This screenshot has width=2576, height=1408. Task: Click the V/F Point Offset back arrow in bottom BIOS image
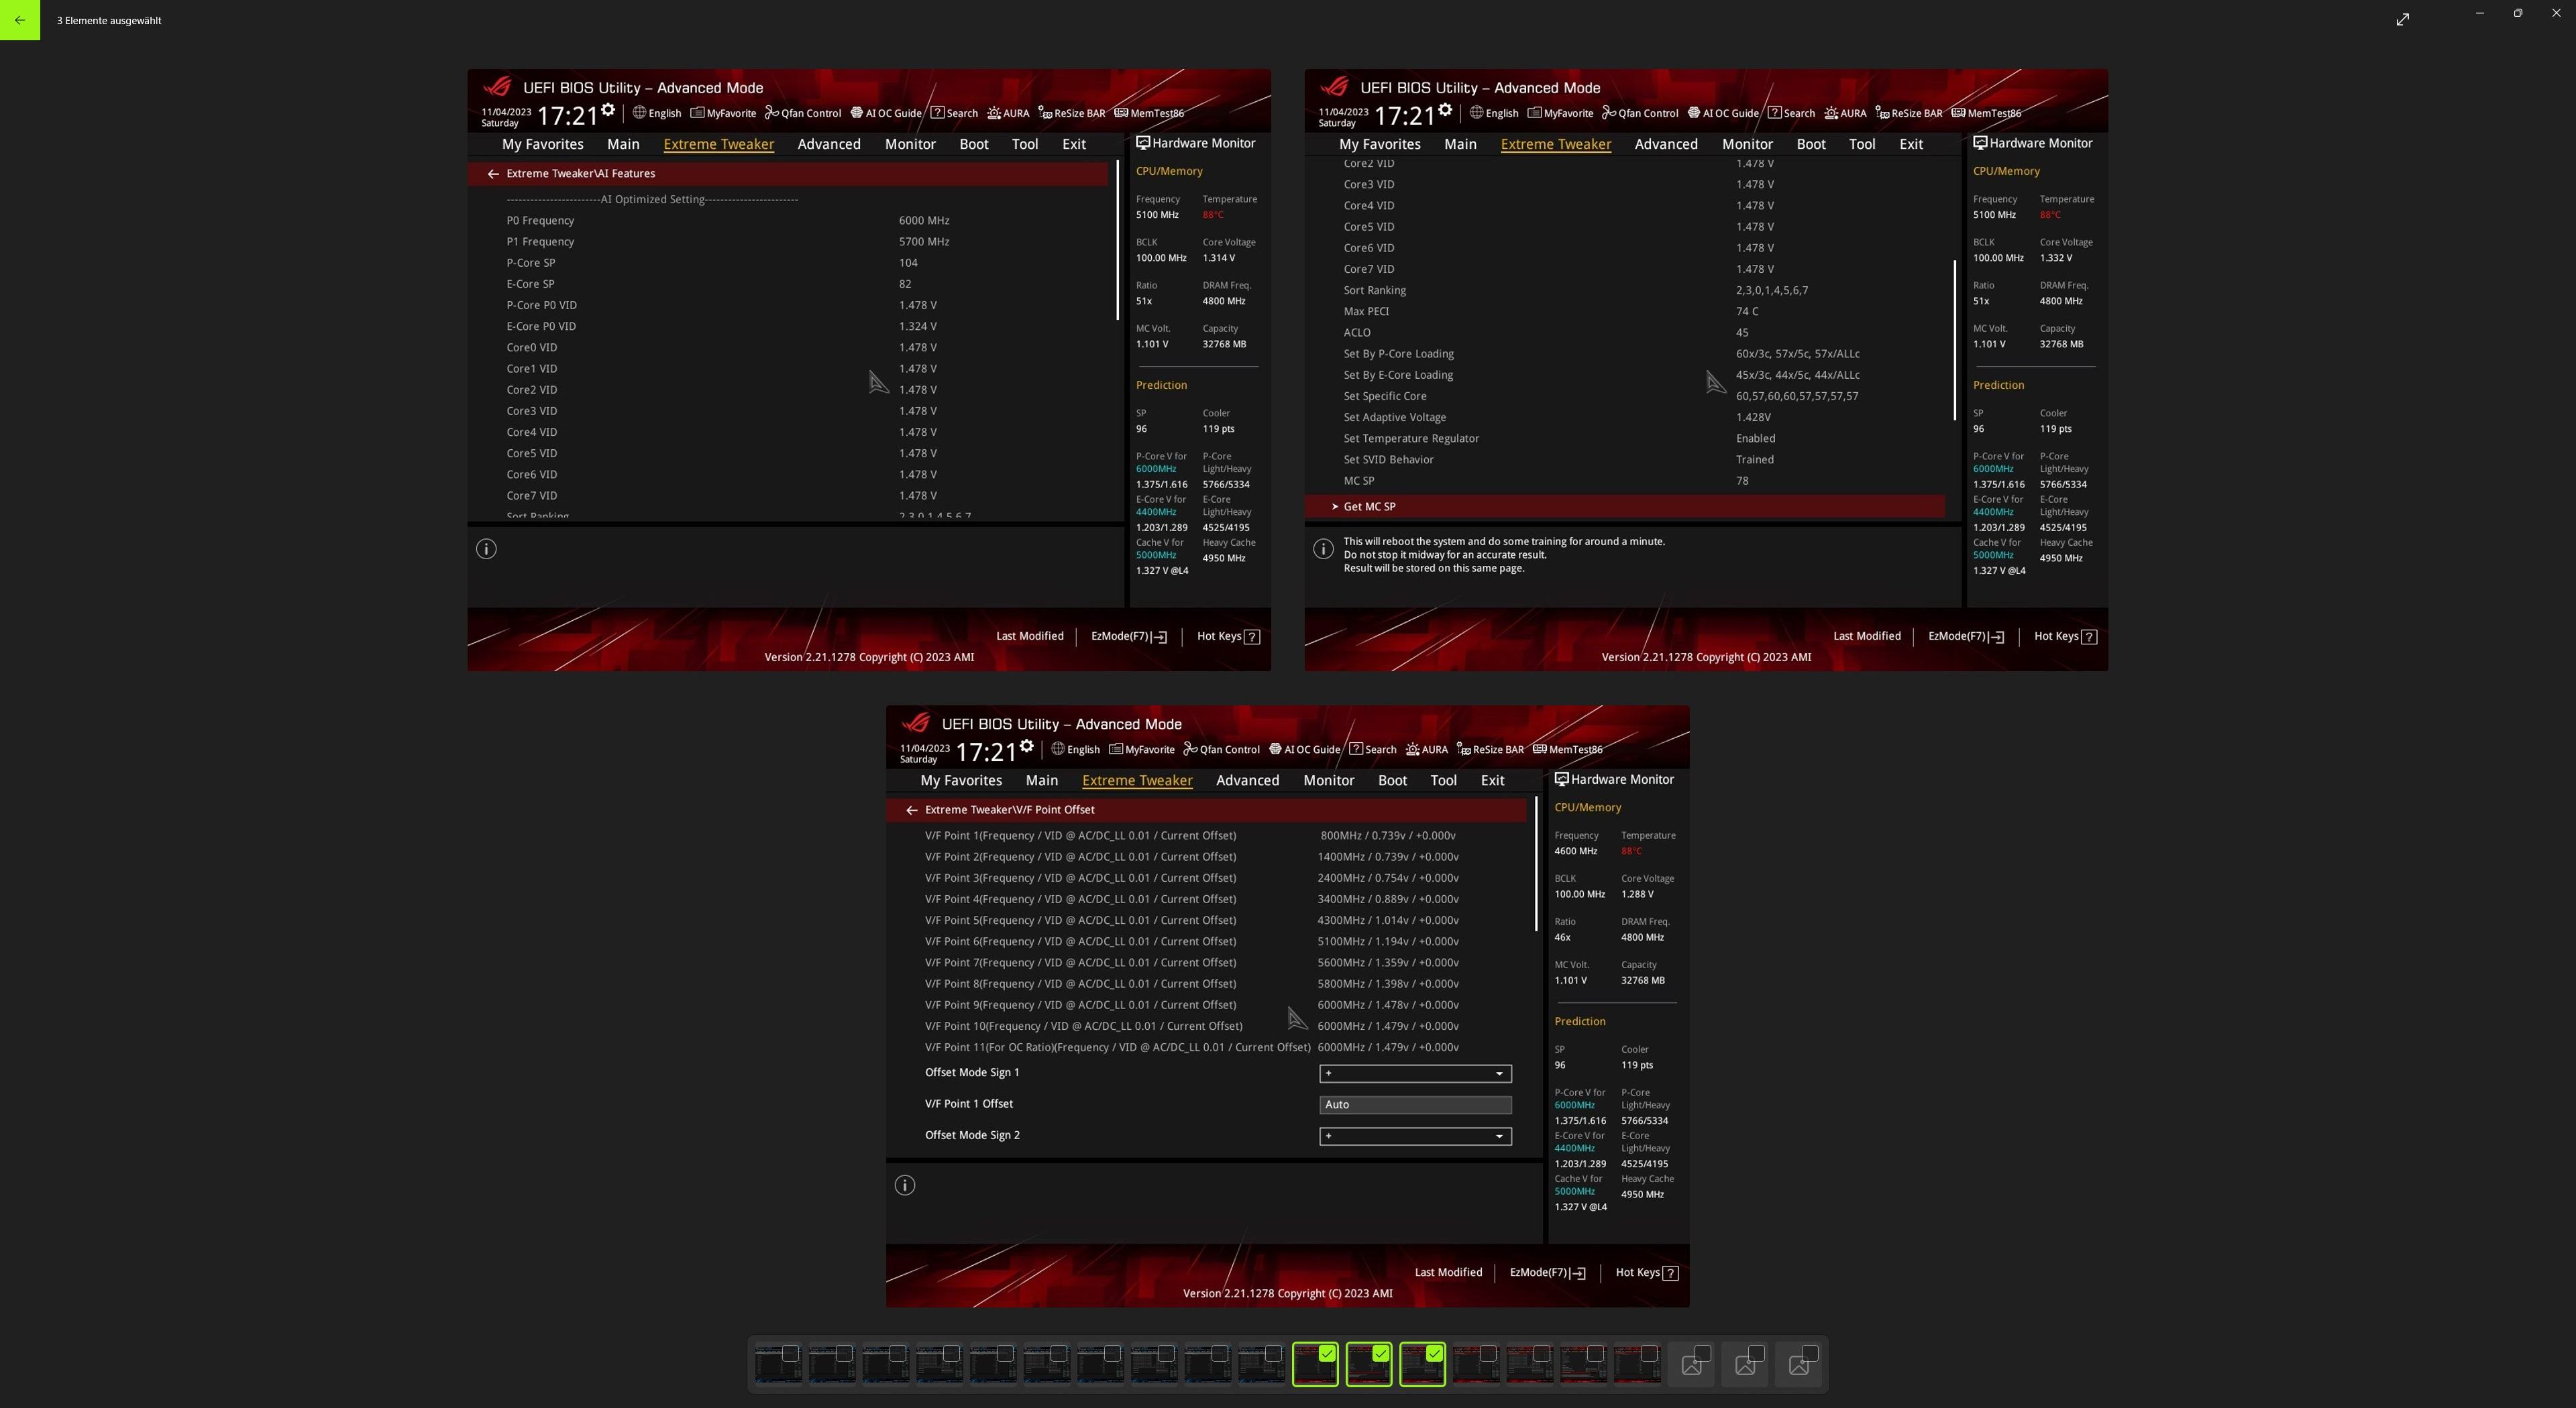tap(911, 811)
